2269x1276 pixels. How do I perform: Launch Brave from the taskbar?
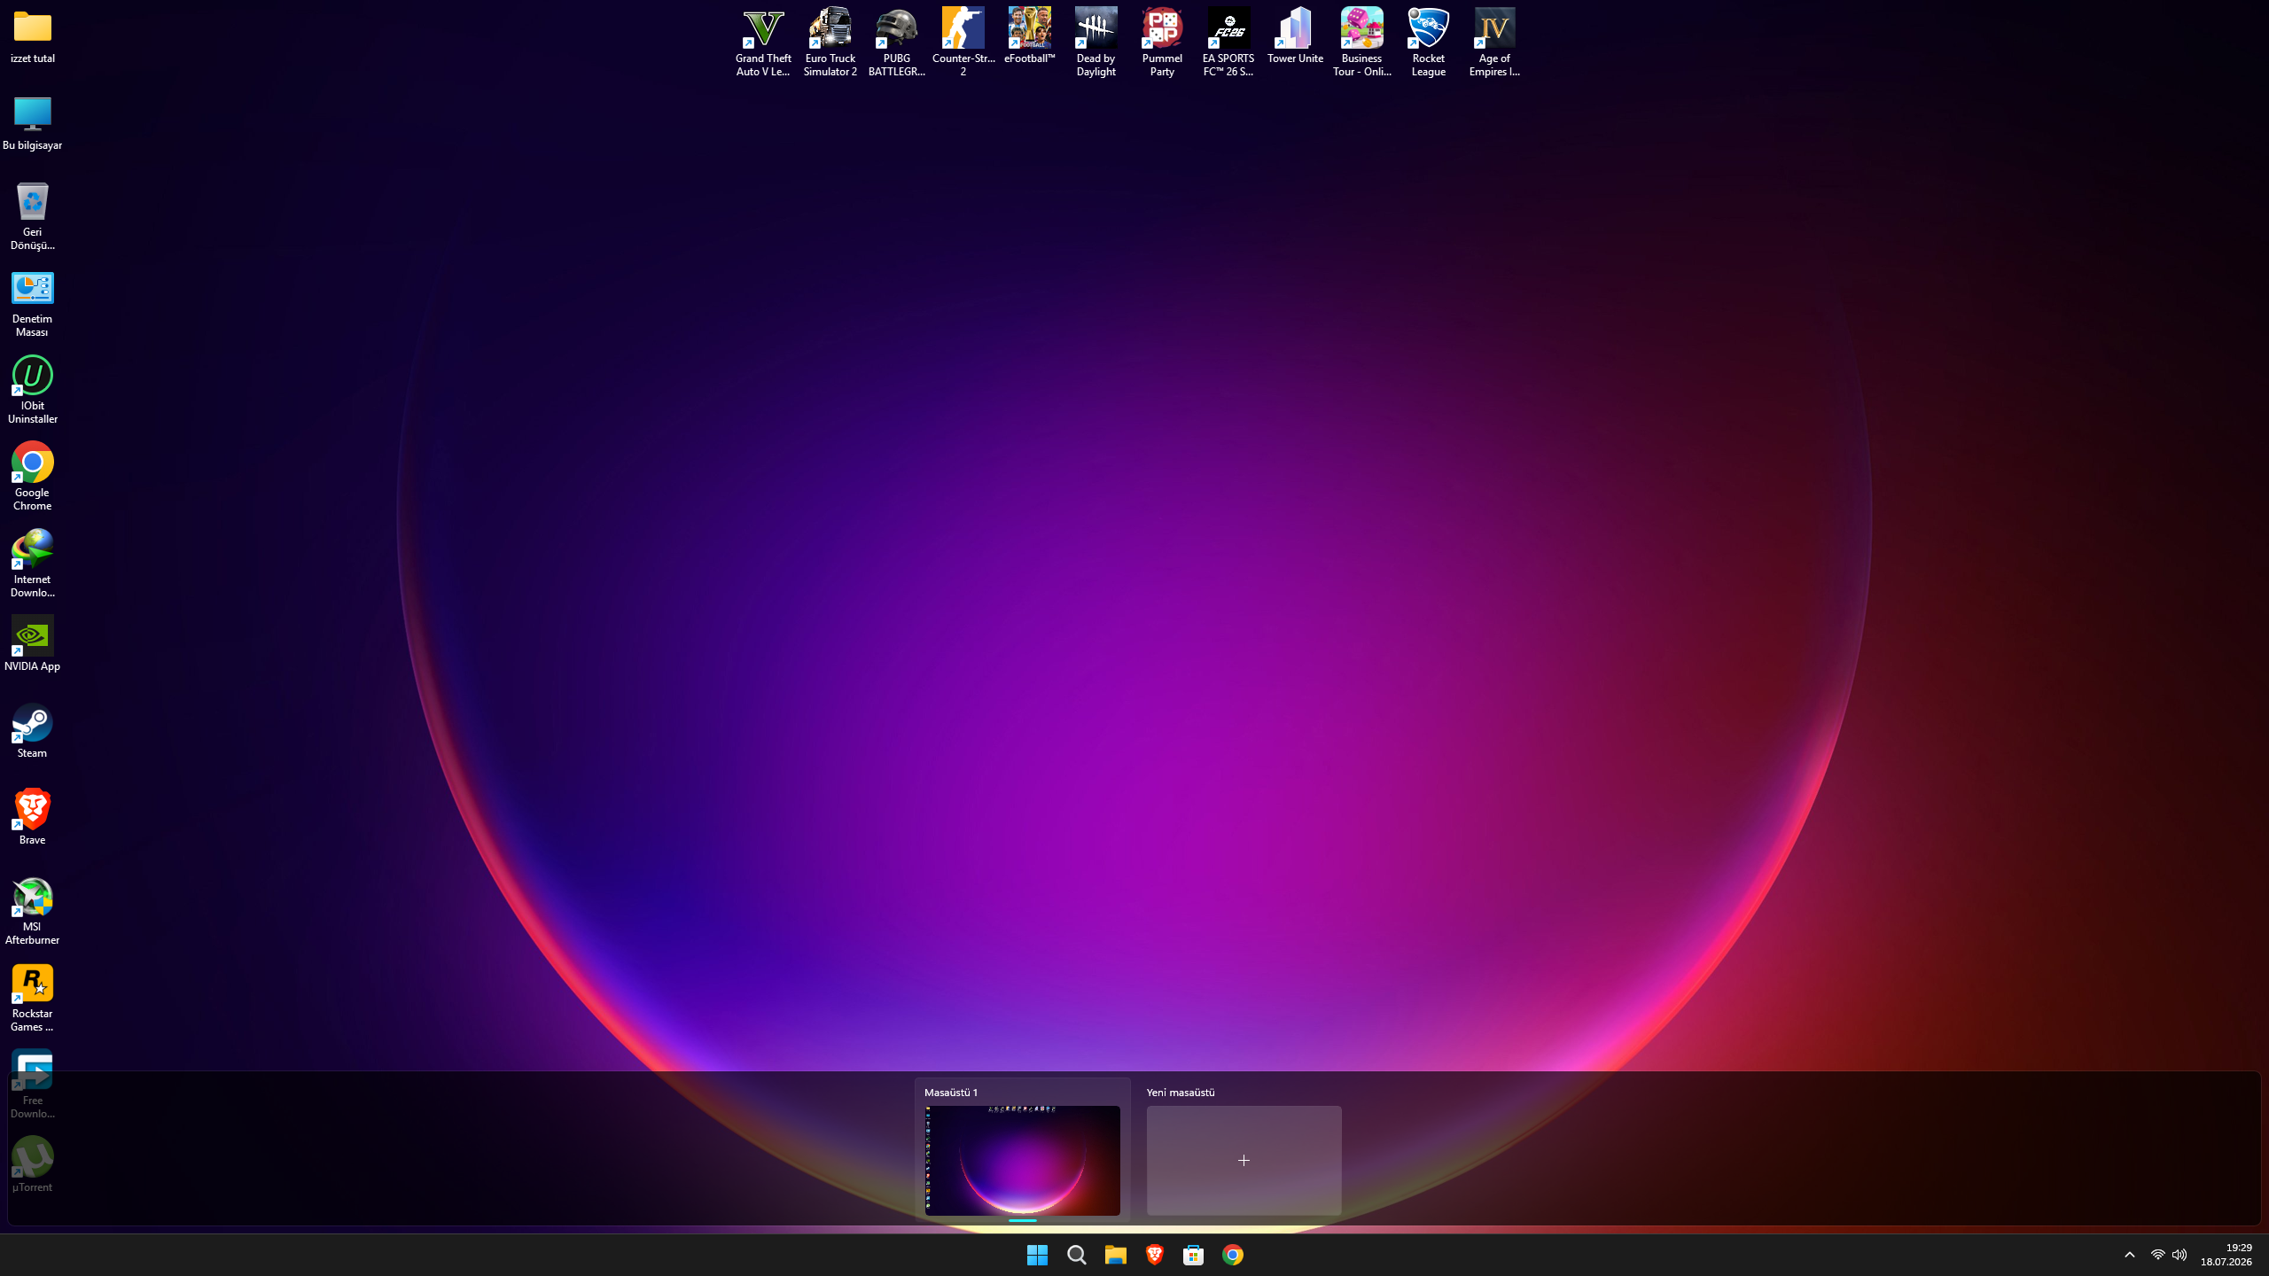click(x=1154, y=1255)
